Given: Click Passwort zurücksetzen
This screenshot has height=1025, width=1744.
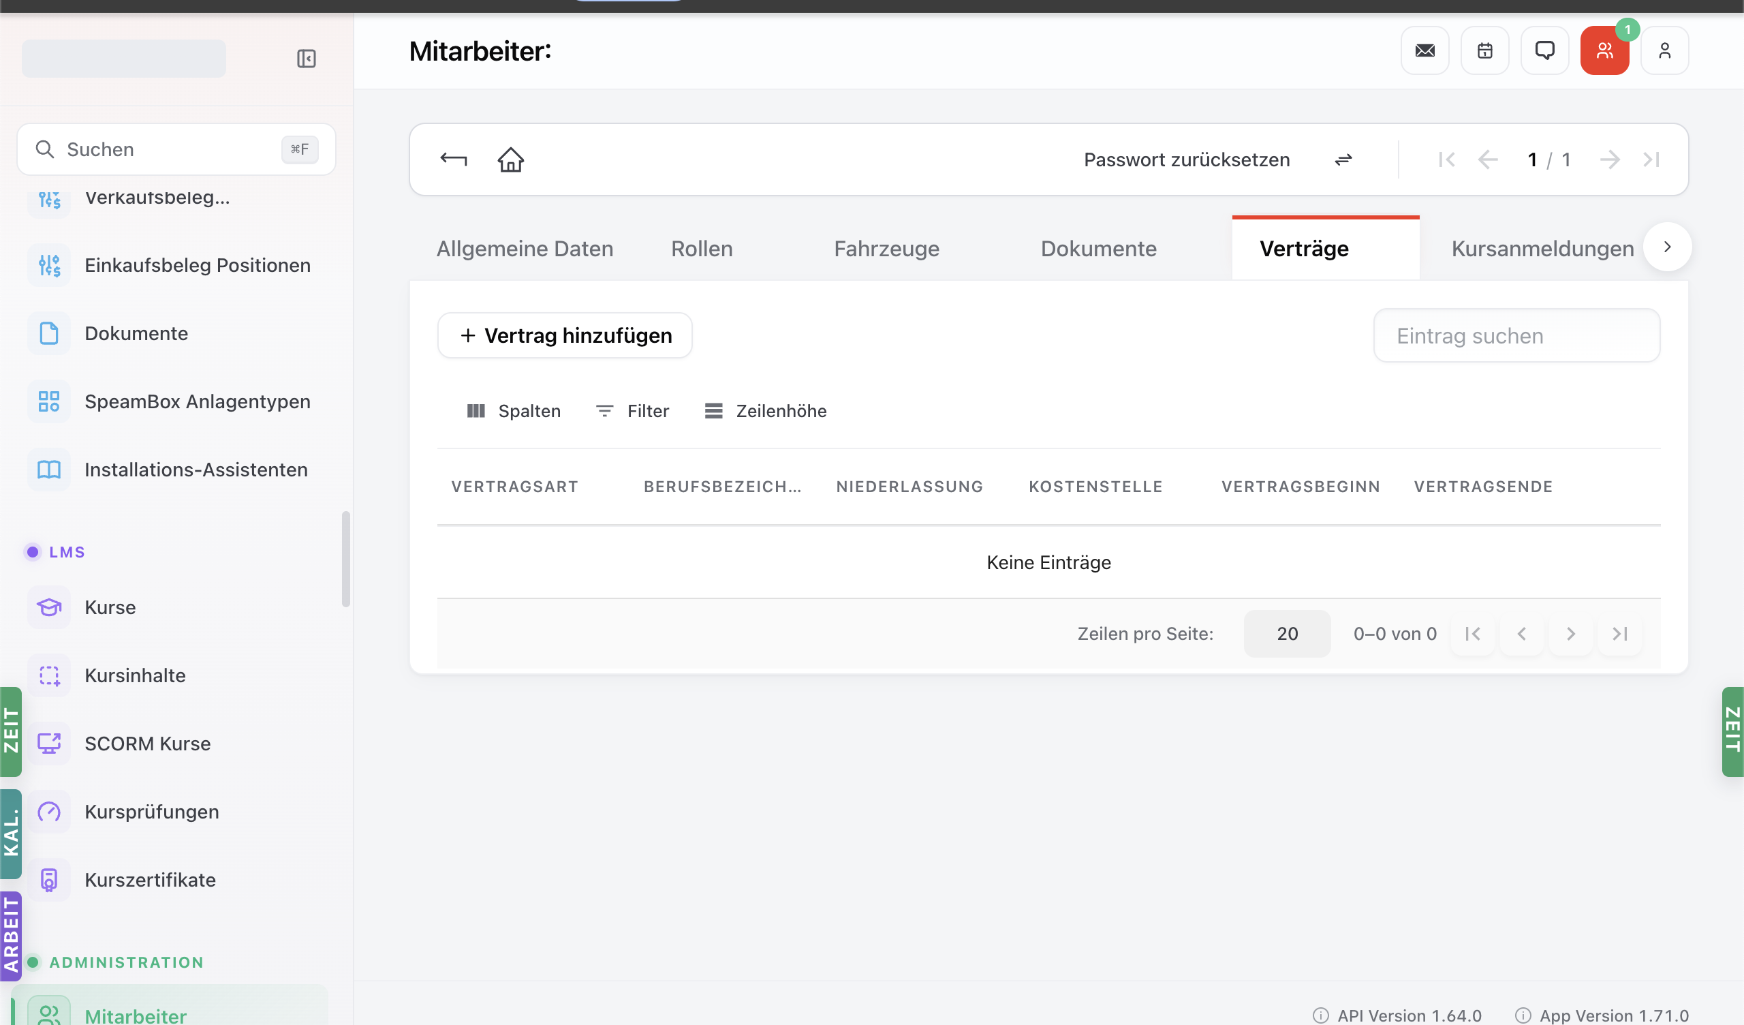Looking at the screenshot, I should (x=1186, y=160).
